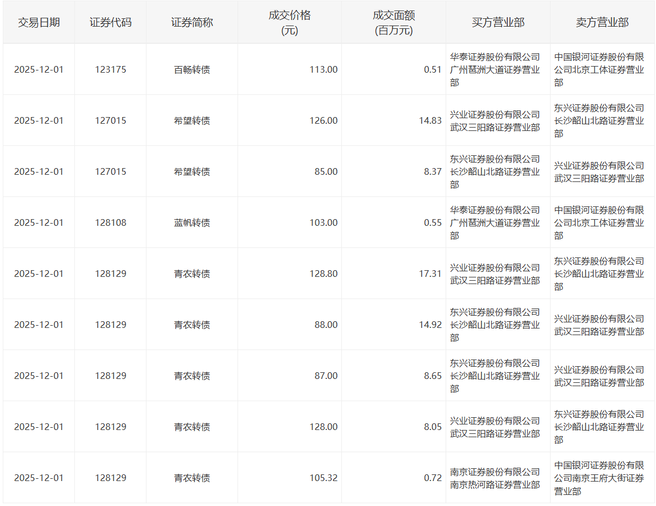
Task: Click the 交易日期 column header
Action: click(x=39, y=22)
